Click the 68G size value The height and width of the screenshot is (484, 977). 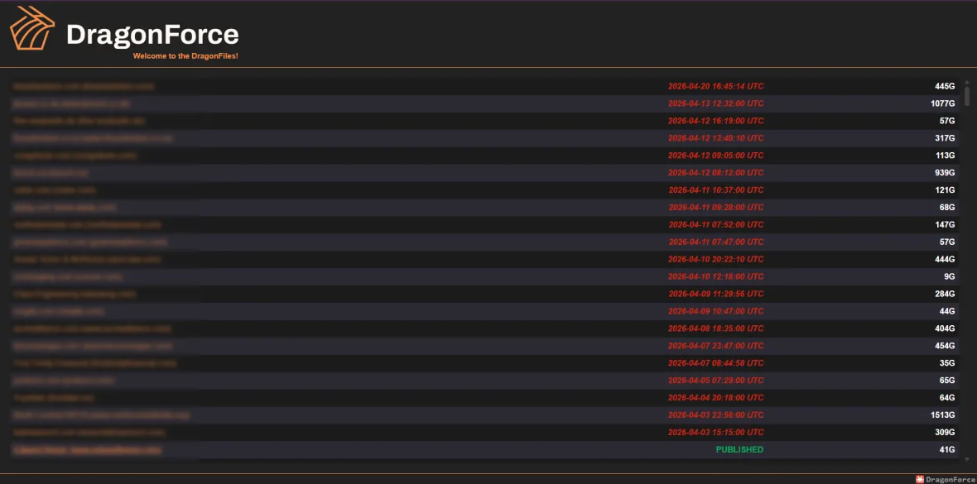click(947, 208)
